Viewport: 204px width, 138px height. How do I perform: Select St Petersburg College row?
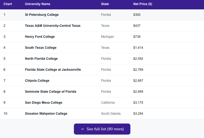pos(42,15)
